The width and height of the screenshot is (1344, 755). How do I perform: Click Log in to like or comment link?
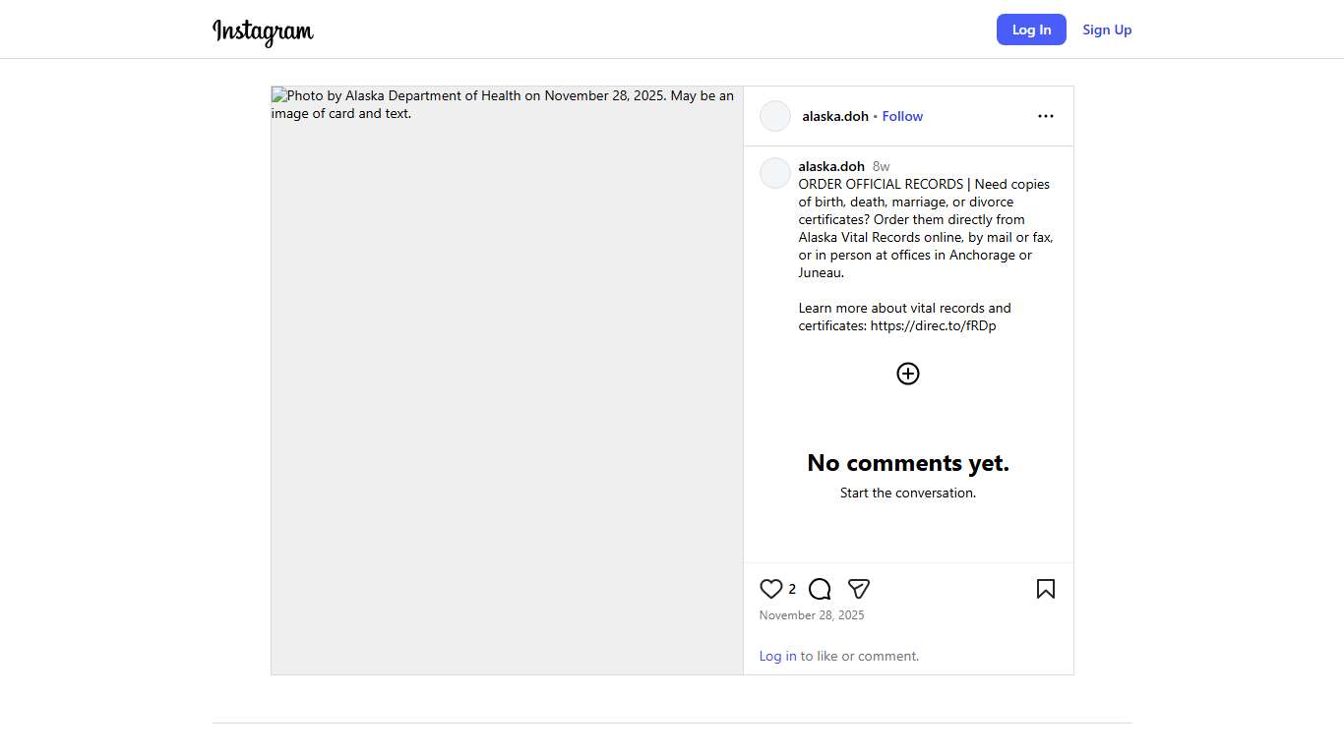coord(777,656)
